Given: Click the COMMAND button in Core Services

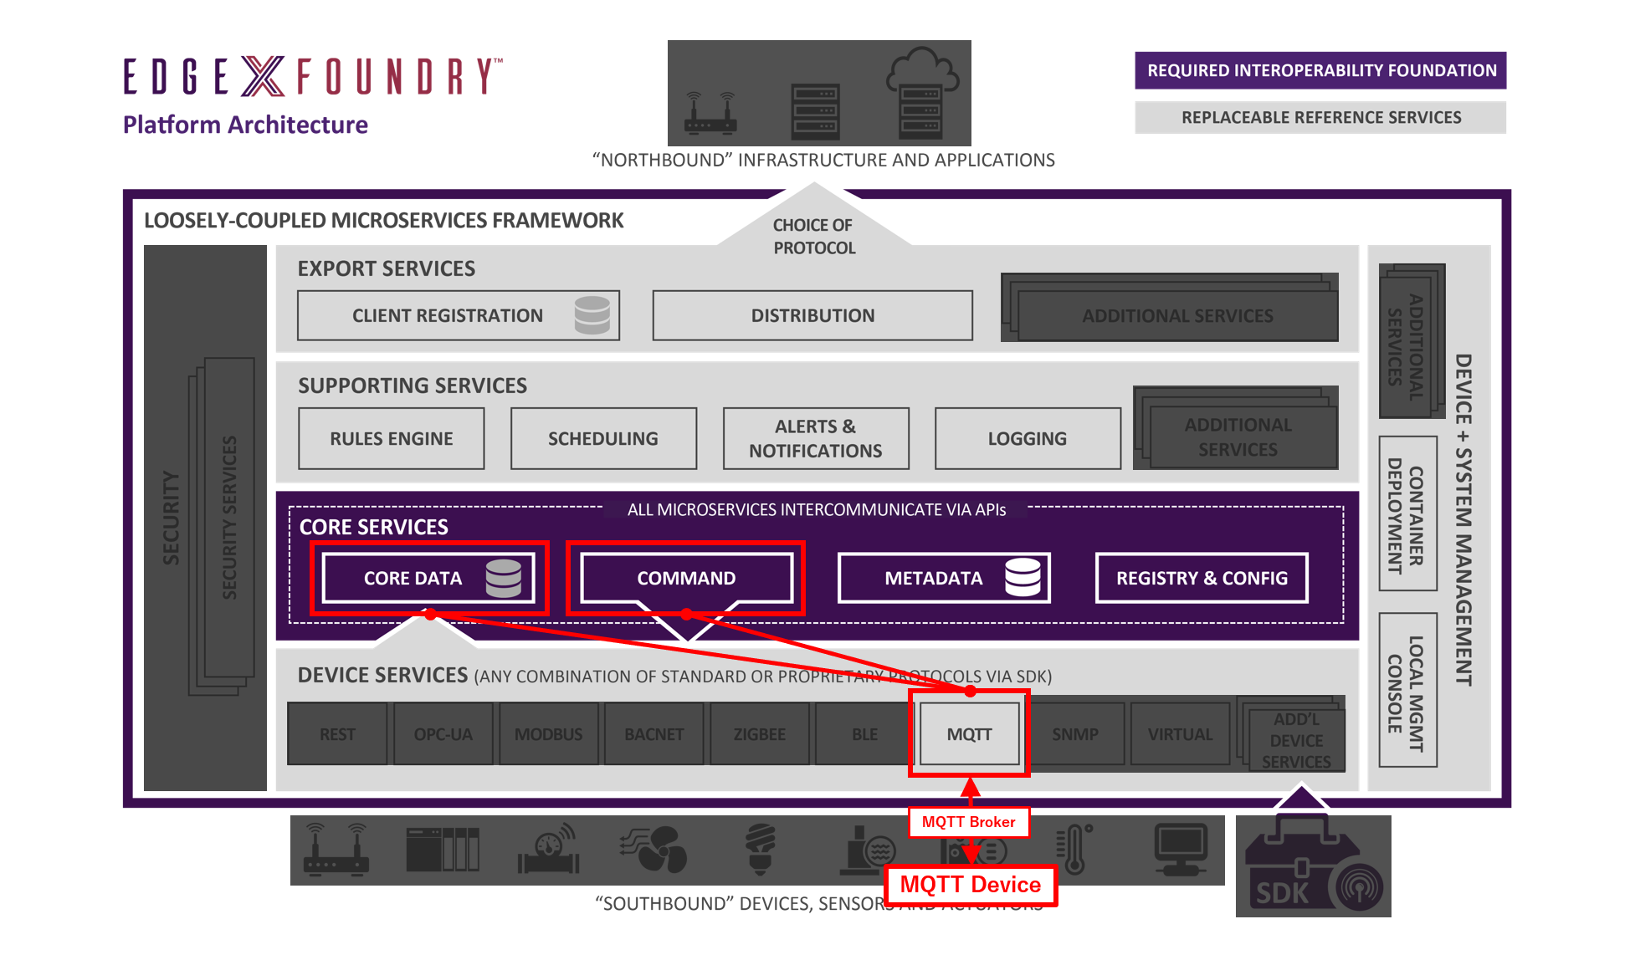Looking at the screenshot, I should pos(686,577).
